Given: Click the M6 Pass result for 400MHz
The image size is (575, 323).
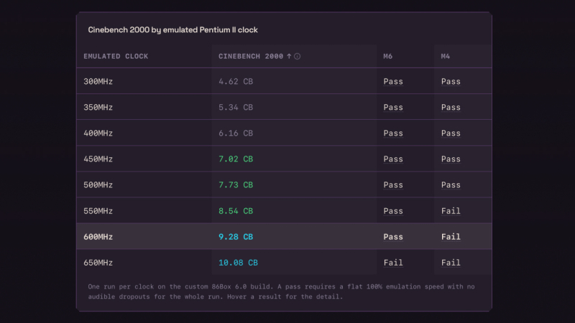Looking at the screenshot, I should [393, 134].
